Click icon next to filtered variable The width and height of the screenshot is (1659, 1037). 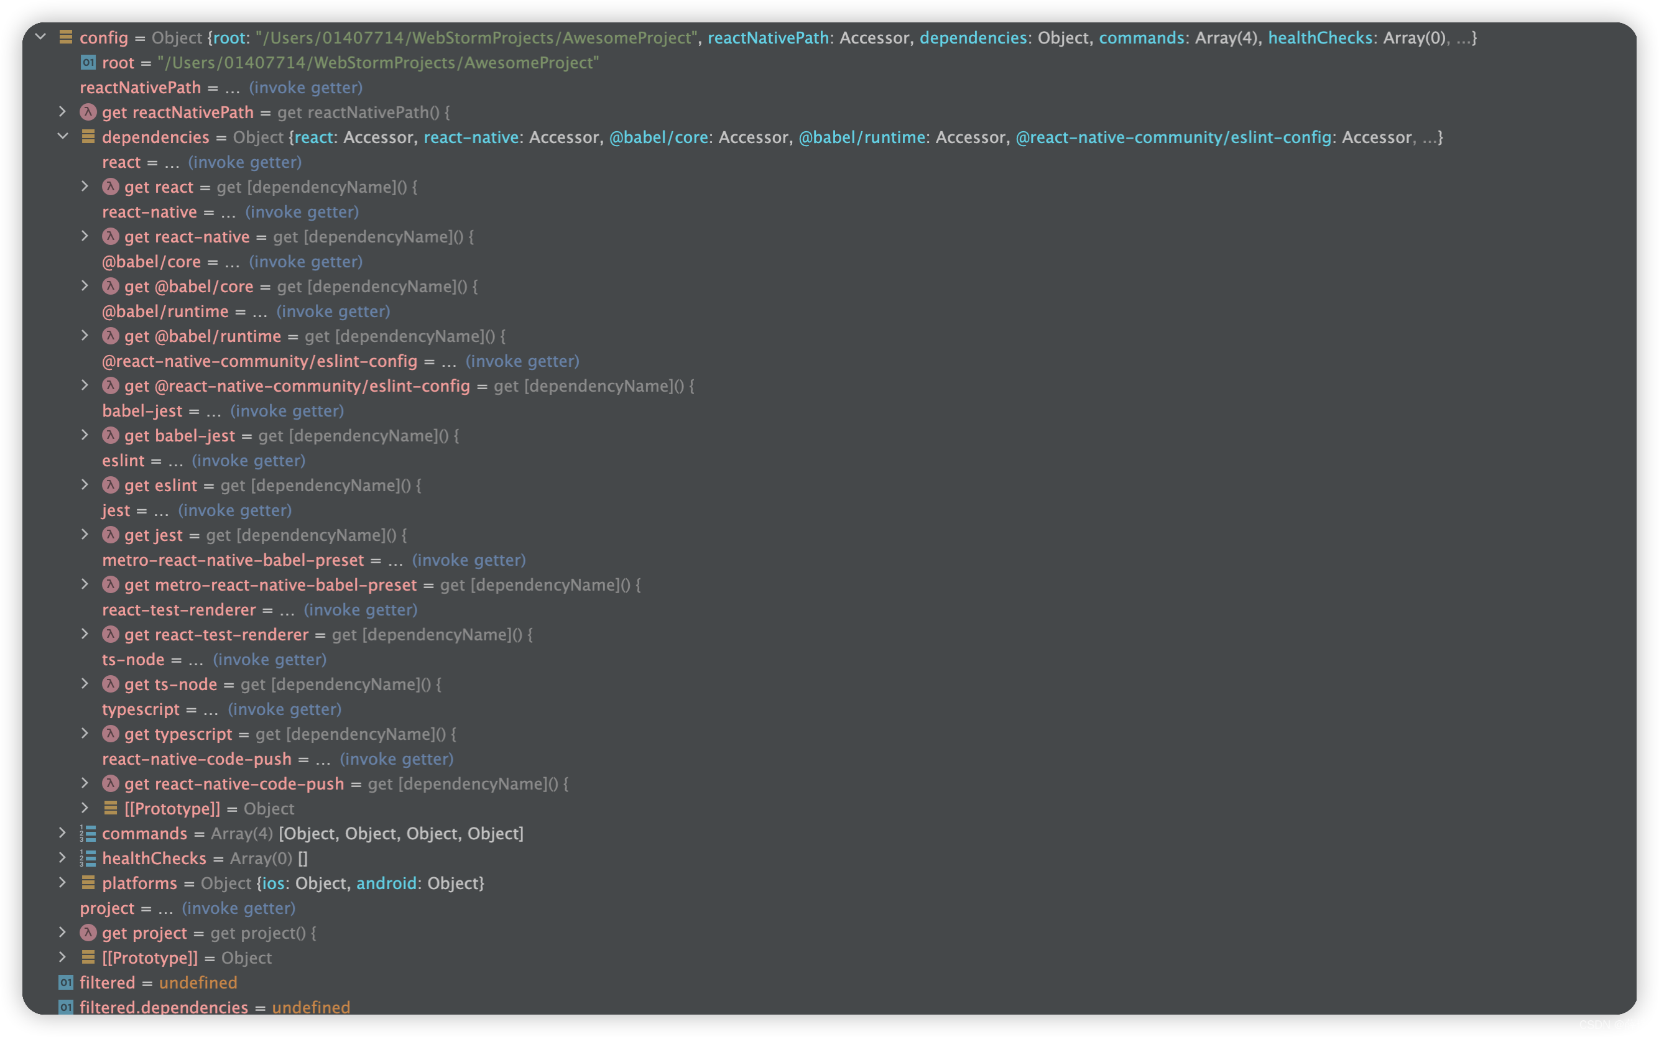(66, 982)
